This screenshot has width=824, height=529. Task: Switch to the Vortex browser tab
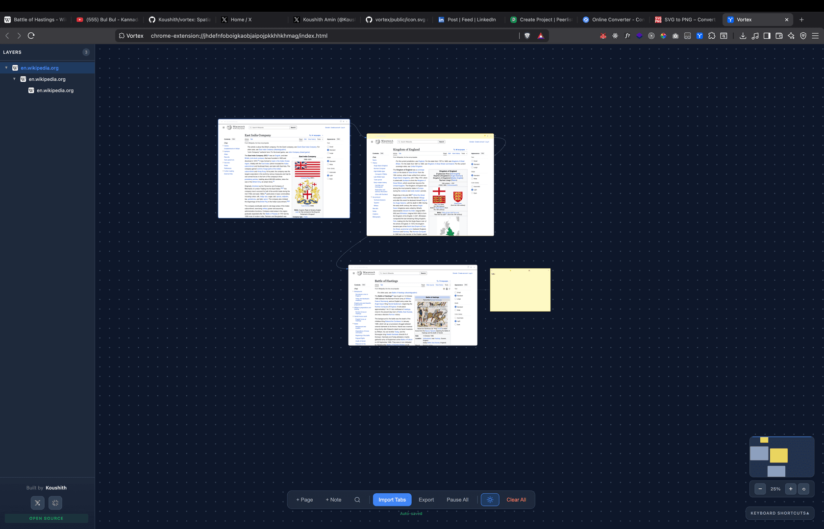click(755, 20)
